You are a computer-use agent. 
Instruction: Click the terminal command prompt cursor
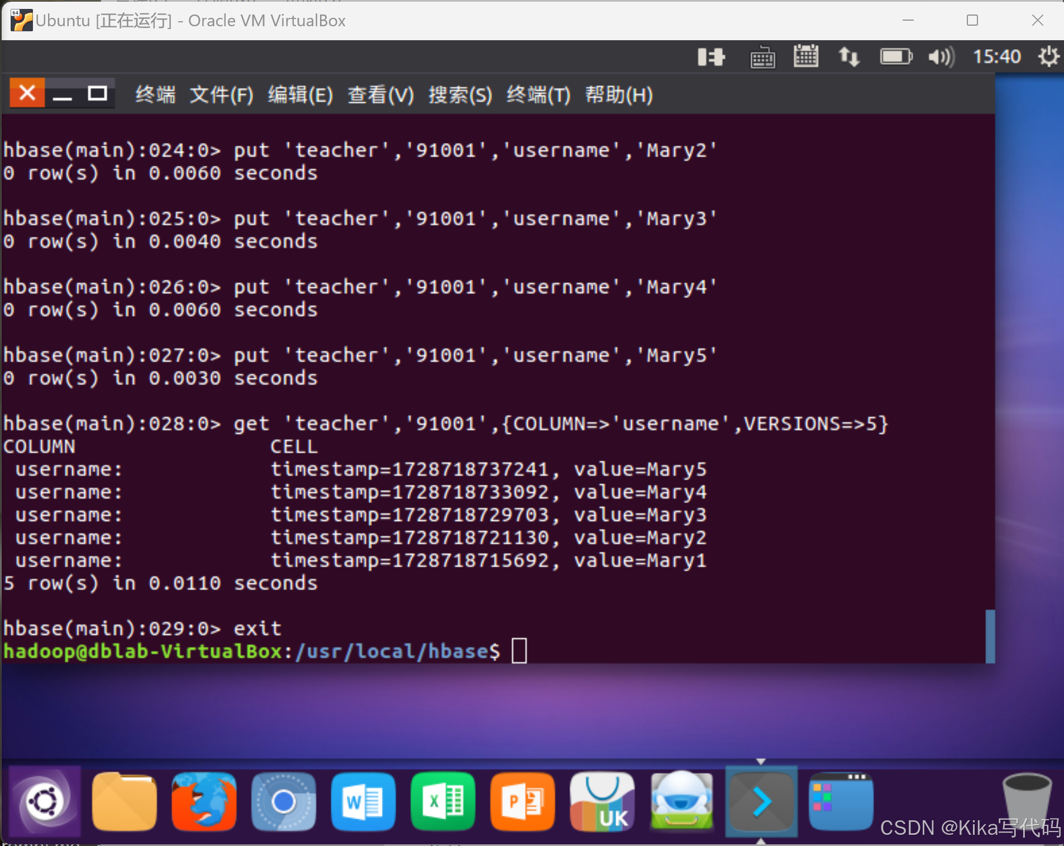point(519,649)
